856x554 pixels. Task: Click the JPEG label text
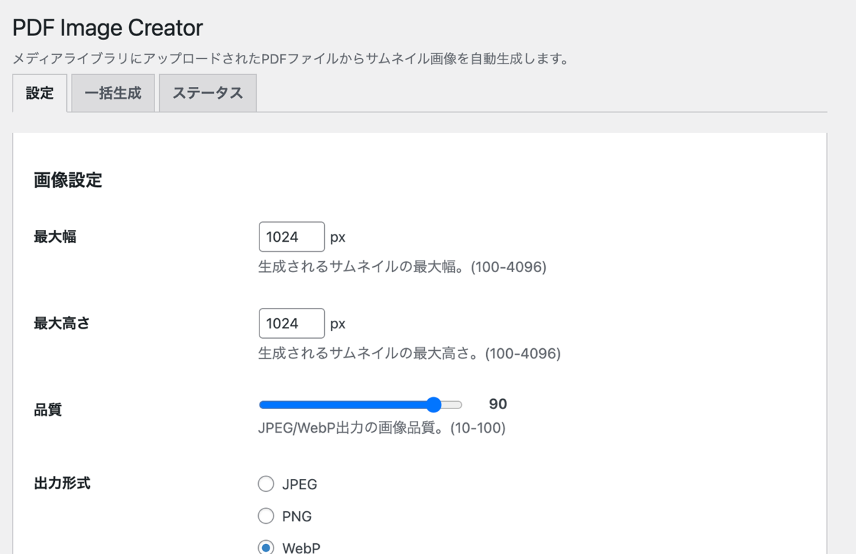coord(302,484)
